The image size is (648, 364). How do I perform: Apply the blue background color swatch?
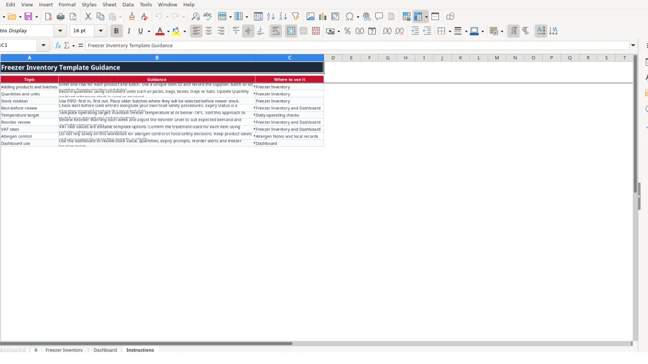[x=474, y=31]
